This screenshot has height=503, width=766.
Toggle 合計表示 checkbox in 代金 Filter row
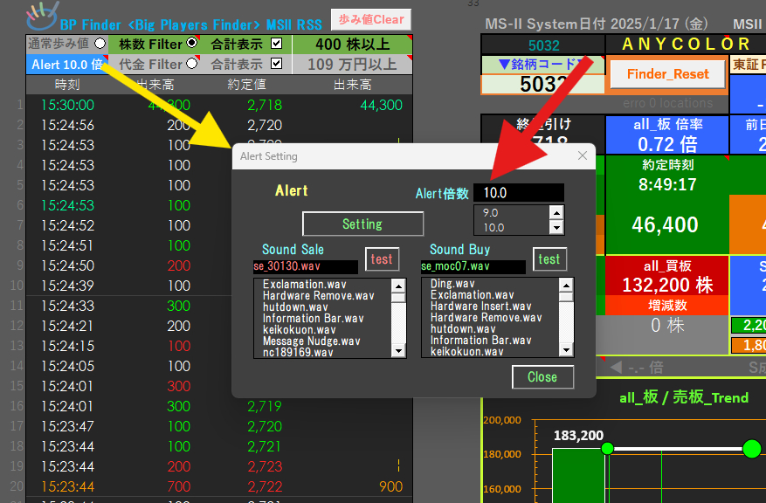[277, 64]
